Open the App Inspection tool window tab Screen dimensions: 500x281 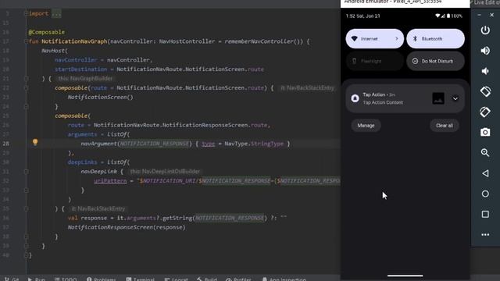click(284, 279)
